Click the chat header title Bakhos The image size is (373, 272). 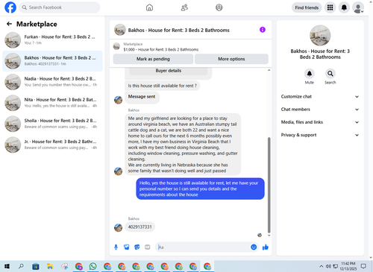tap(178, 30)
